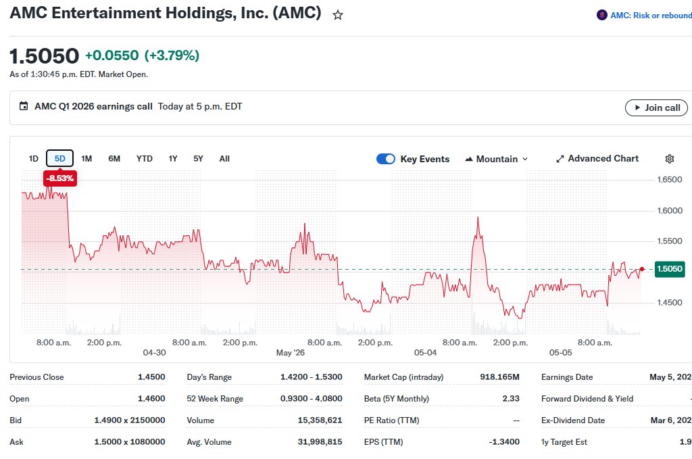
Task: Open the Advanced Chart view
Action: click(x=597, y=158)
